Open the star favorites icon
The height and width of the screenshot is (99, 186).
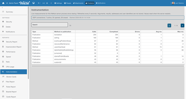point(47,3)
